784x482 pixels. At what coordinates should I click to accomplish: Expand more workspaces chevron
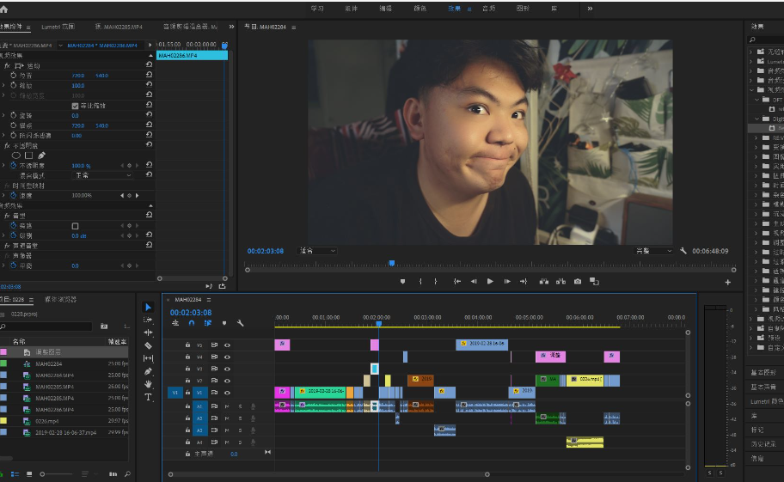tap(590, 9)
